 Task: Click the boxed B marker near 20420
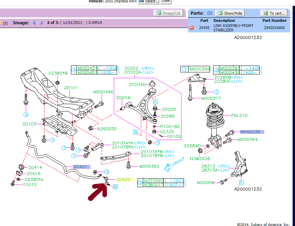click(x=115, y=187)
